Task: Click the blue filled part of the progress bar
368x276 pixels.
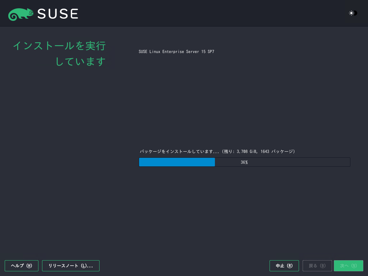Action: tap(177, 162)
